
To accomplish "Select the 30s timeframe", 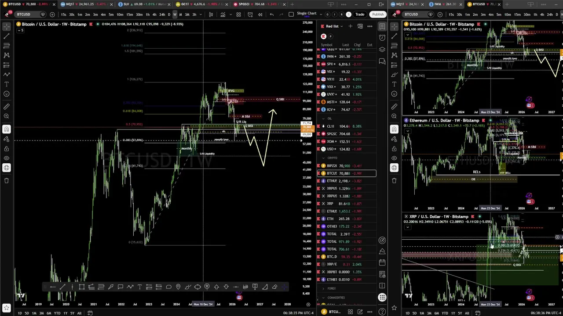I will (71, 14).
